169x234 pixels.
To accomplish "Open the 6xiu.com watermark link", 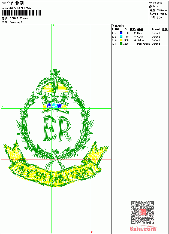I will click(143, 229).
